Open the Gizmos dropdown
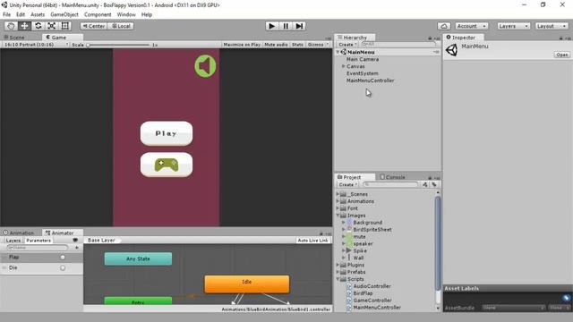The width and height of the screenshot is (573, 322). 318,45
